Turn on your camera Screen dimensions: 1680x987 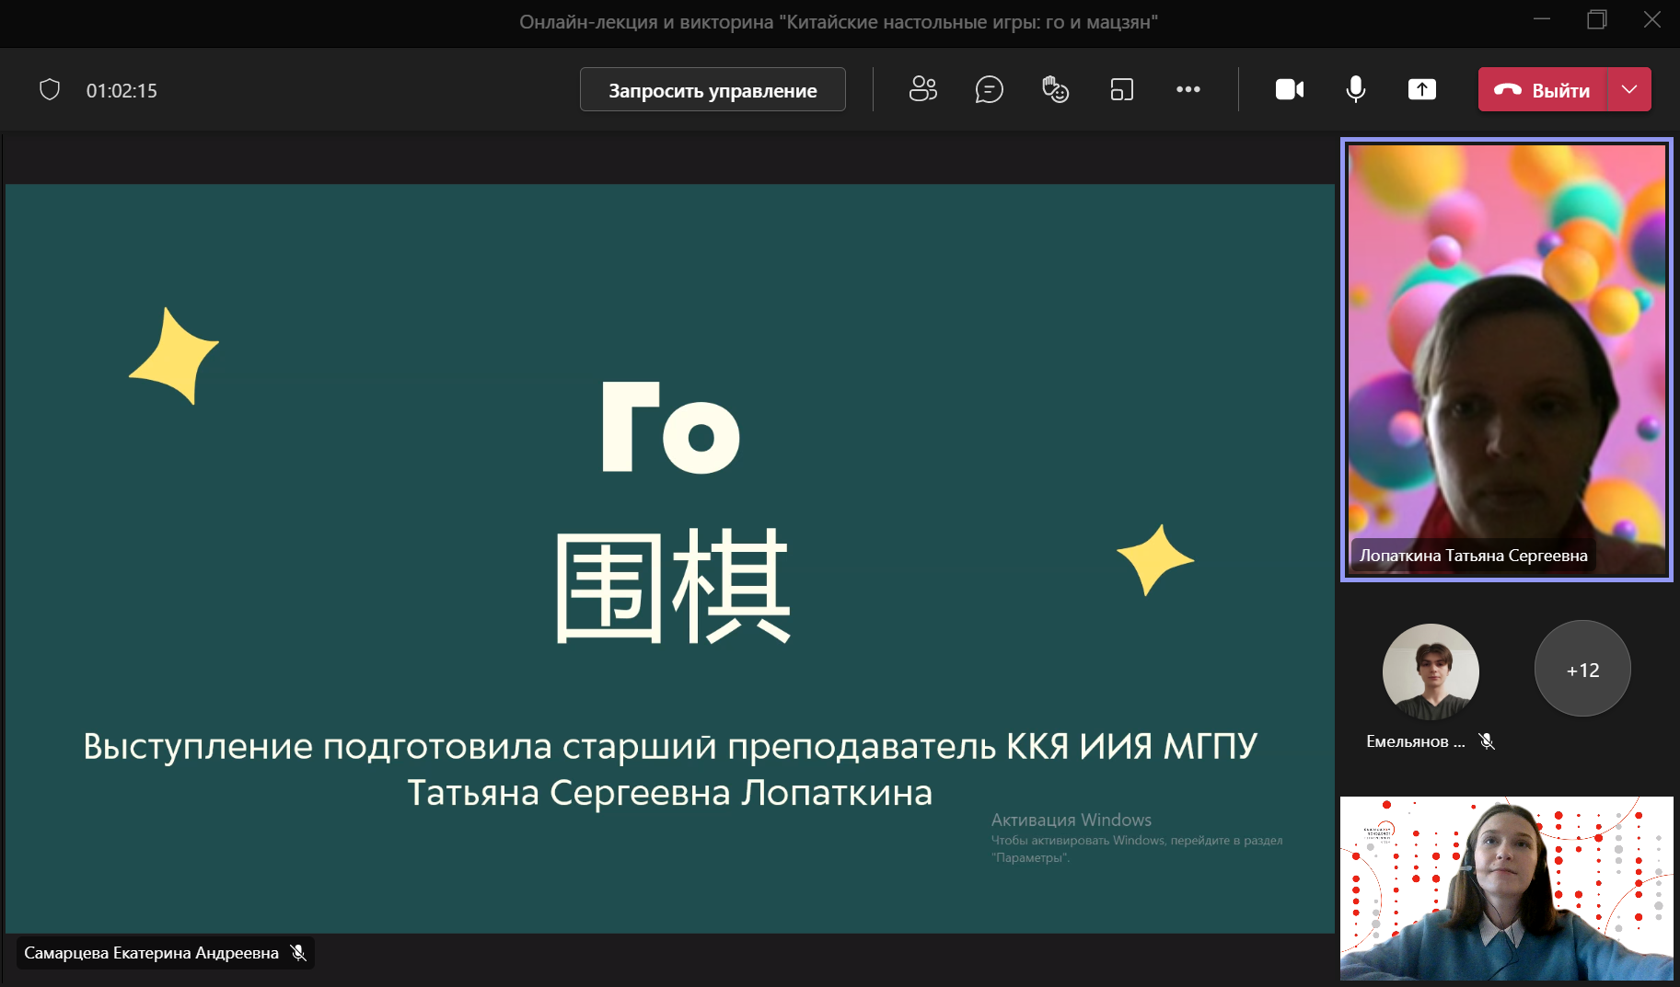pos(1288,89)
